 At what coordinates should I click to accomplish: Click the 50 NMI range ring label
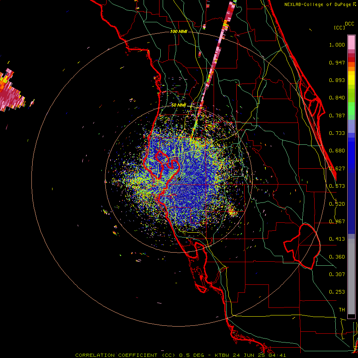[179, 105]
